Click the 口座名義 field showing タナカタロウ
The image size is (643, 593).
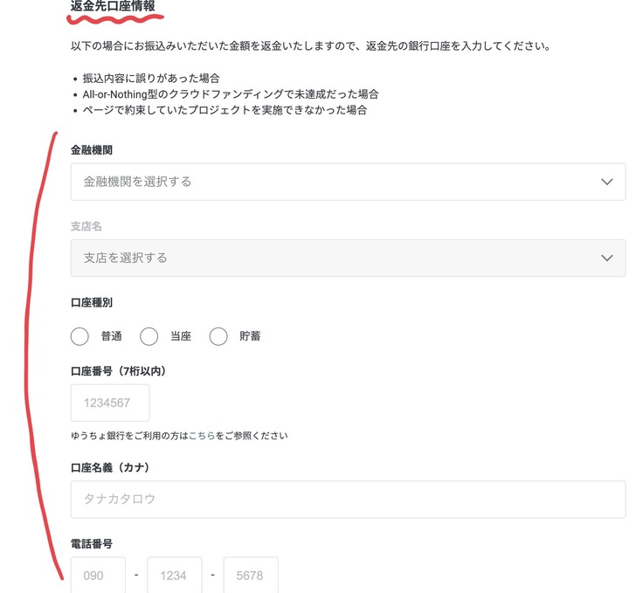click(x=348, y=499)
